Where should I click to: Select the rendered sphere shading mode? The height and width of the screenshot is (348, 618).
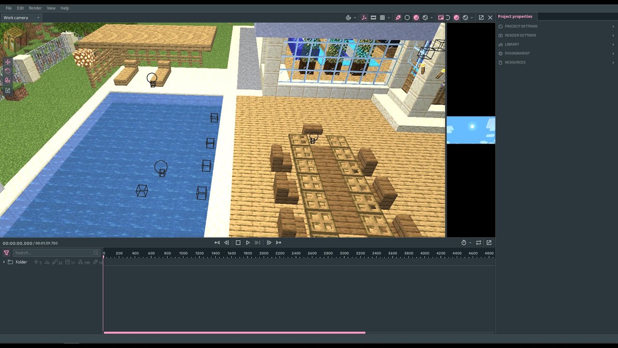(x=425, y=17)
